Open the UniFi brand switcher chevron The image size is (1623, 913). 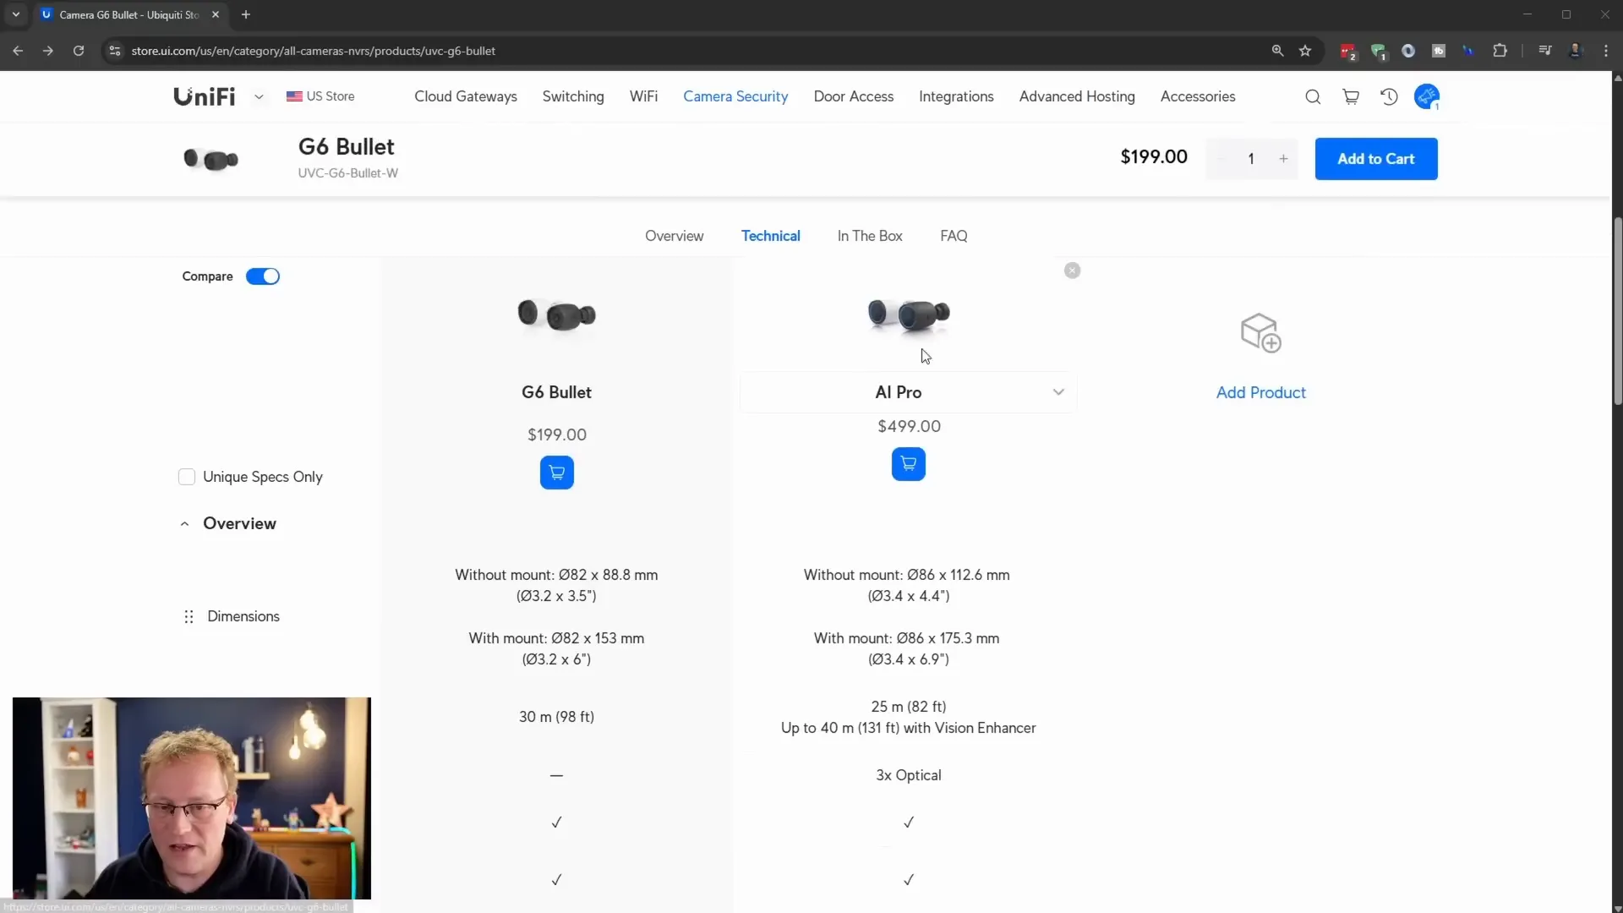[x=259, y=97]
